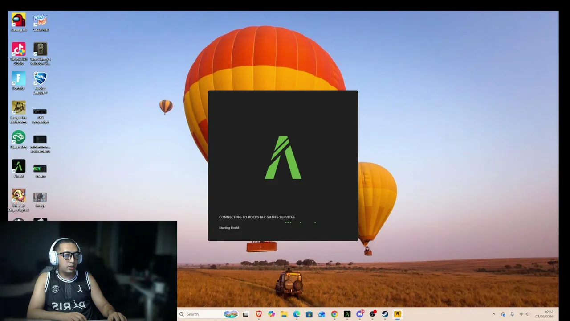This screenshot has height=321, width=570.
Task: Show hidden system tray icons
Action: click(x=493, y=314)
